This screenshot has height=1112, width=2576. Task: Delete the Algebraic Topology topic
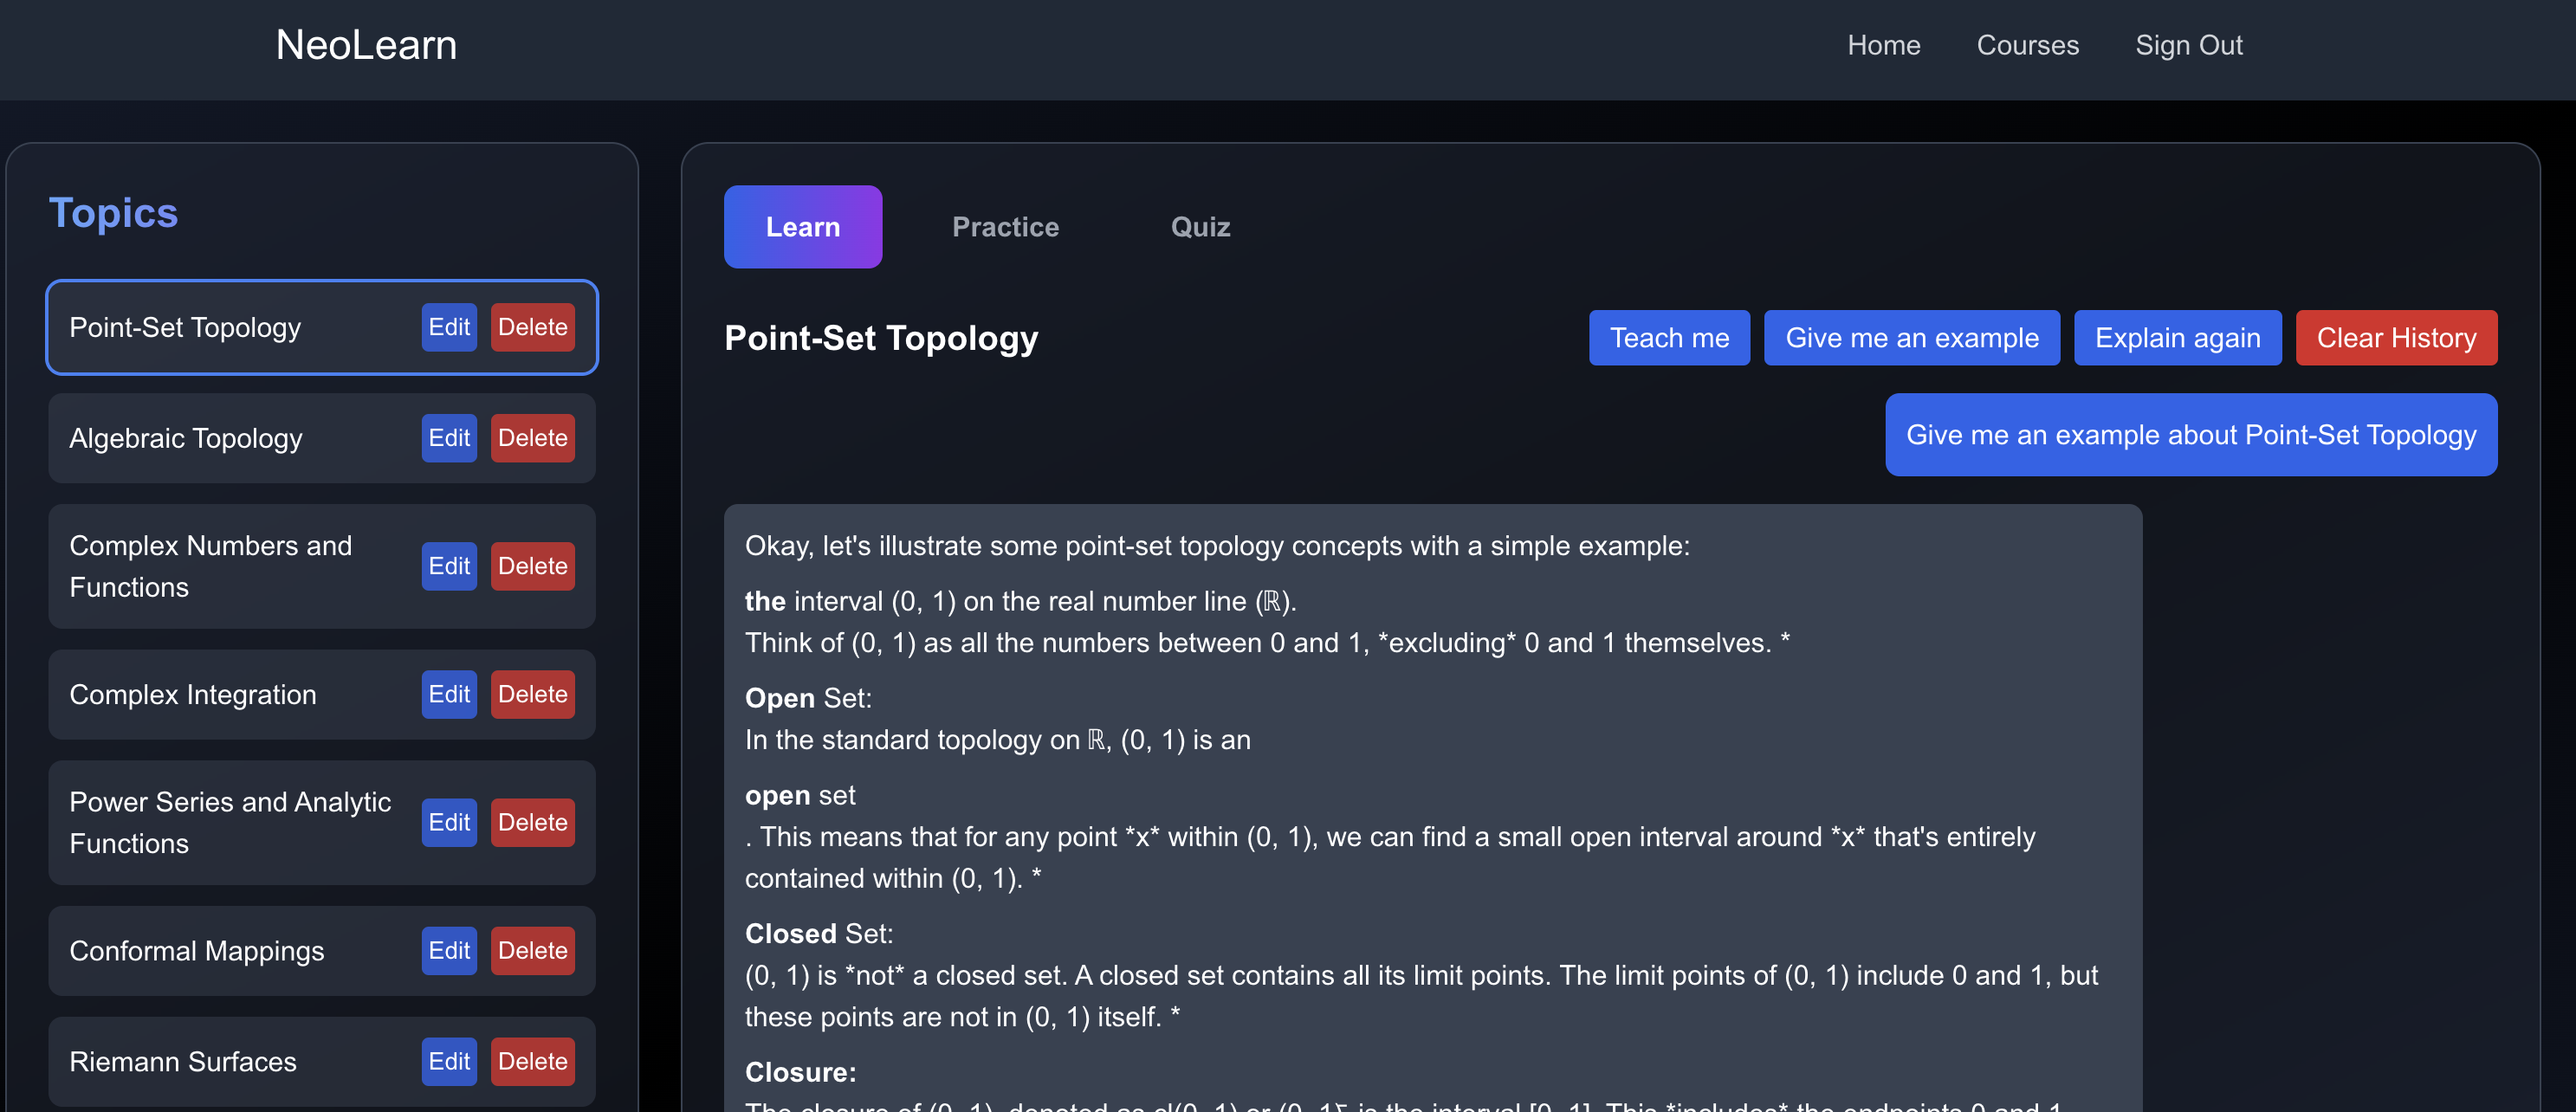(x=532, y=438)
